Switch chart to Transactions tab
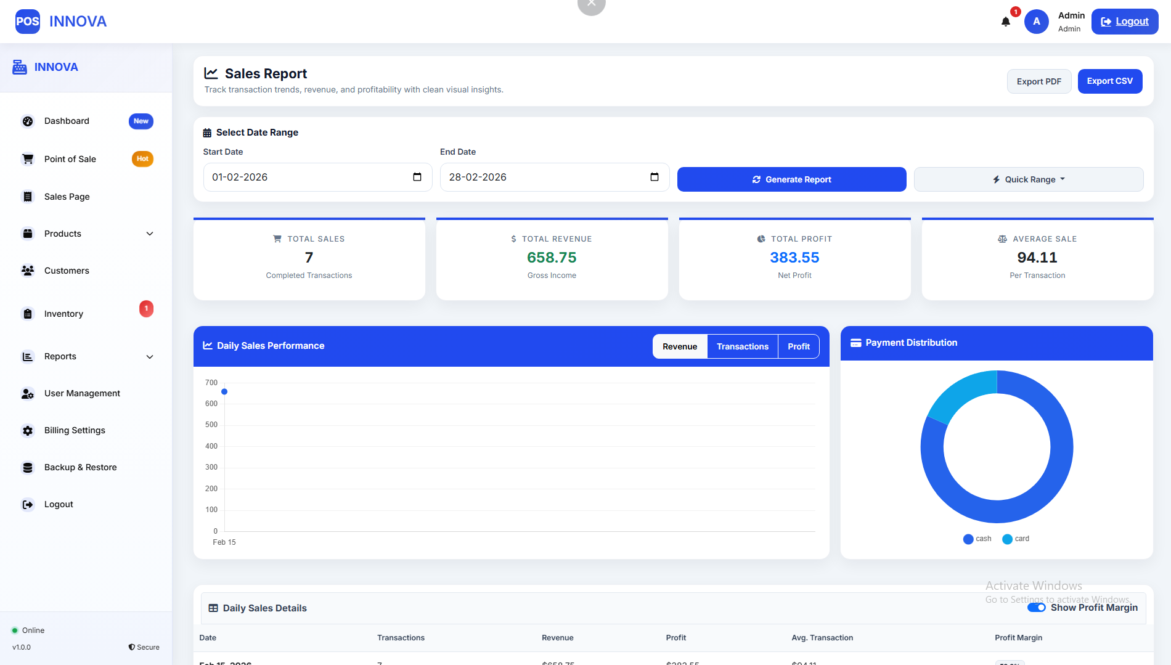1171x665 pixels. 742,346
